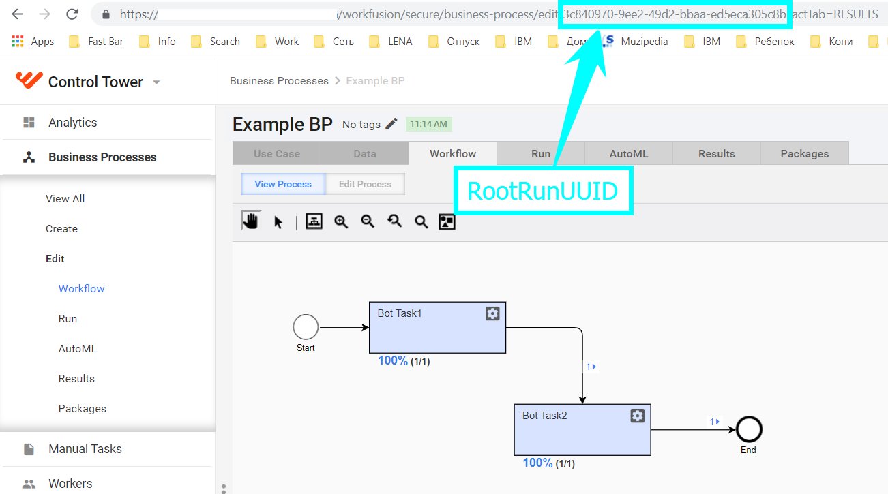
Task: Open the Use Case tab
Action: 277,153
